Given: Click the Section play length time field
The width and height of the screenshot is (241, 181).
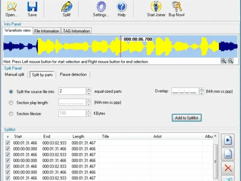Looking at the screenshot, I should pyautogui.click(x=72, y=102).
